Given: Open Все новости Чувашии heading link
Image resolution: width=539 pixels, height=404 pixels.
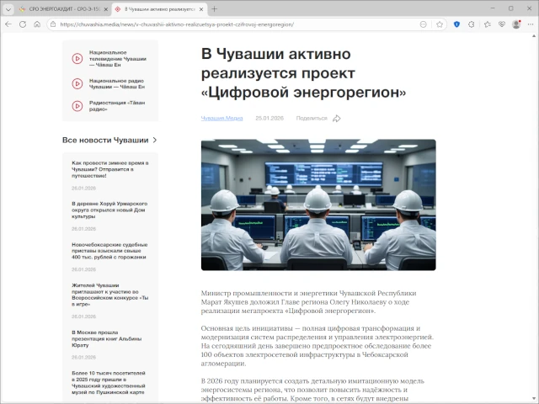Looking at the screenshot, I should coord(105,141).
